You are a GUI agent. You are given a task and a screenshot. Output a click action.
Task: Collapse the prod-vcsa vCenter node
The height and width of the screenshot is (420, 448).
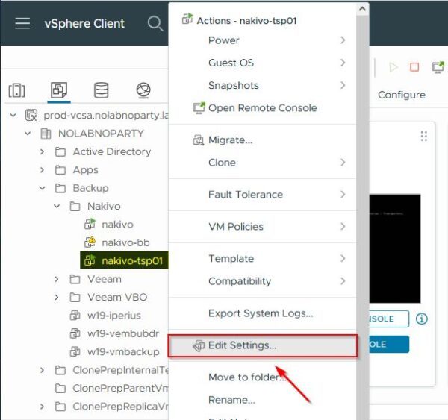13,115
